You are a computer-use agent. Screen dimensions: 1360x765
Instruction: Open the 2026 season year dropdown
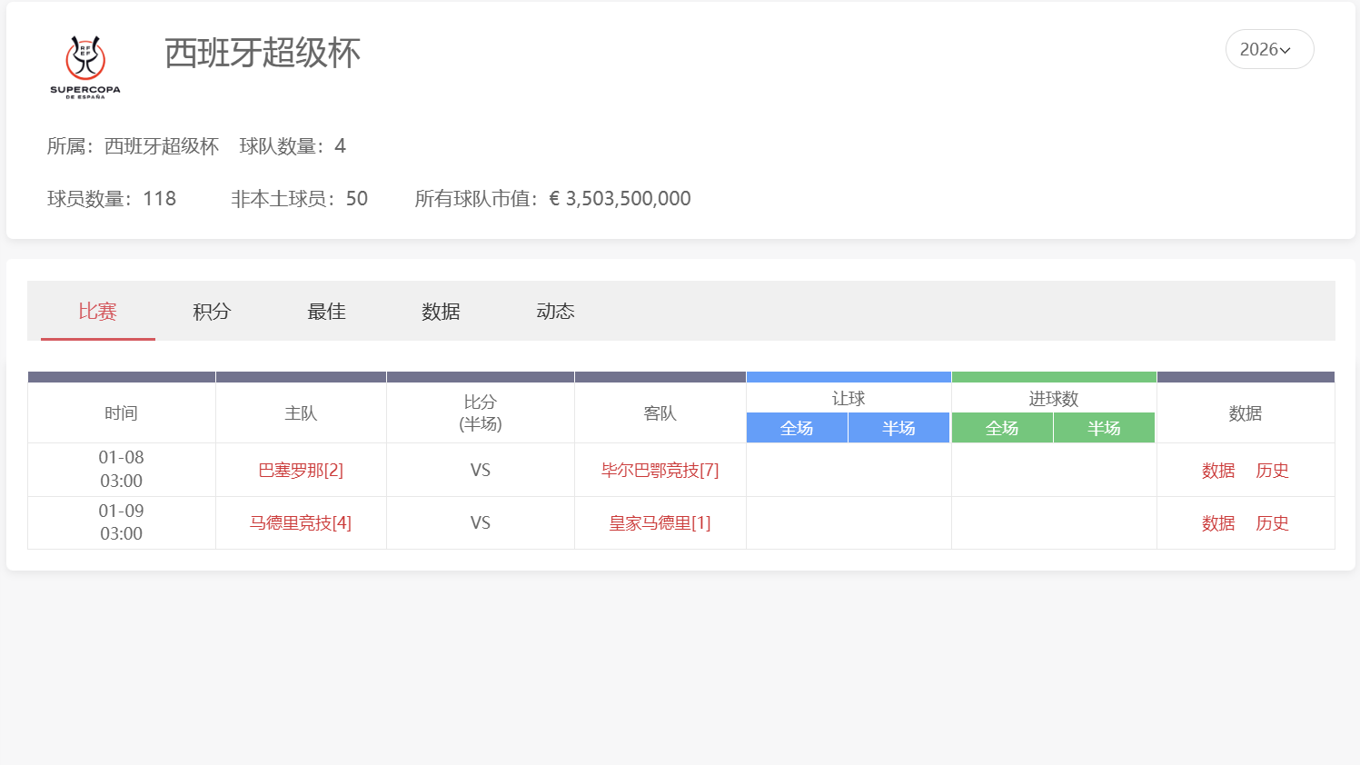pos(1268,49)
